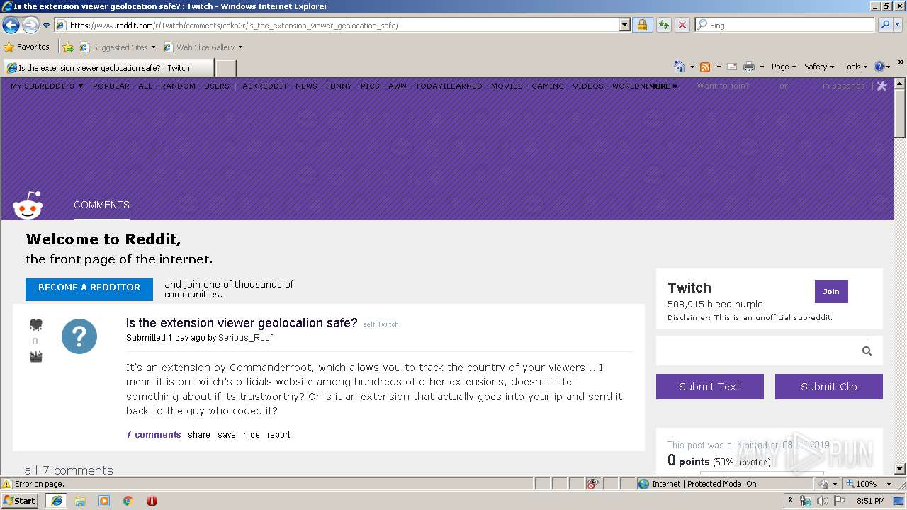Go to ASKREDDIT in top bar
The width and height of the screenshot is (907, 510).
click(x=265, y=86)
